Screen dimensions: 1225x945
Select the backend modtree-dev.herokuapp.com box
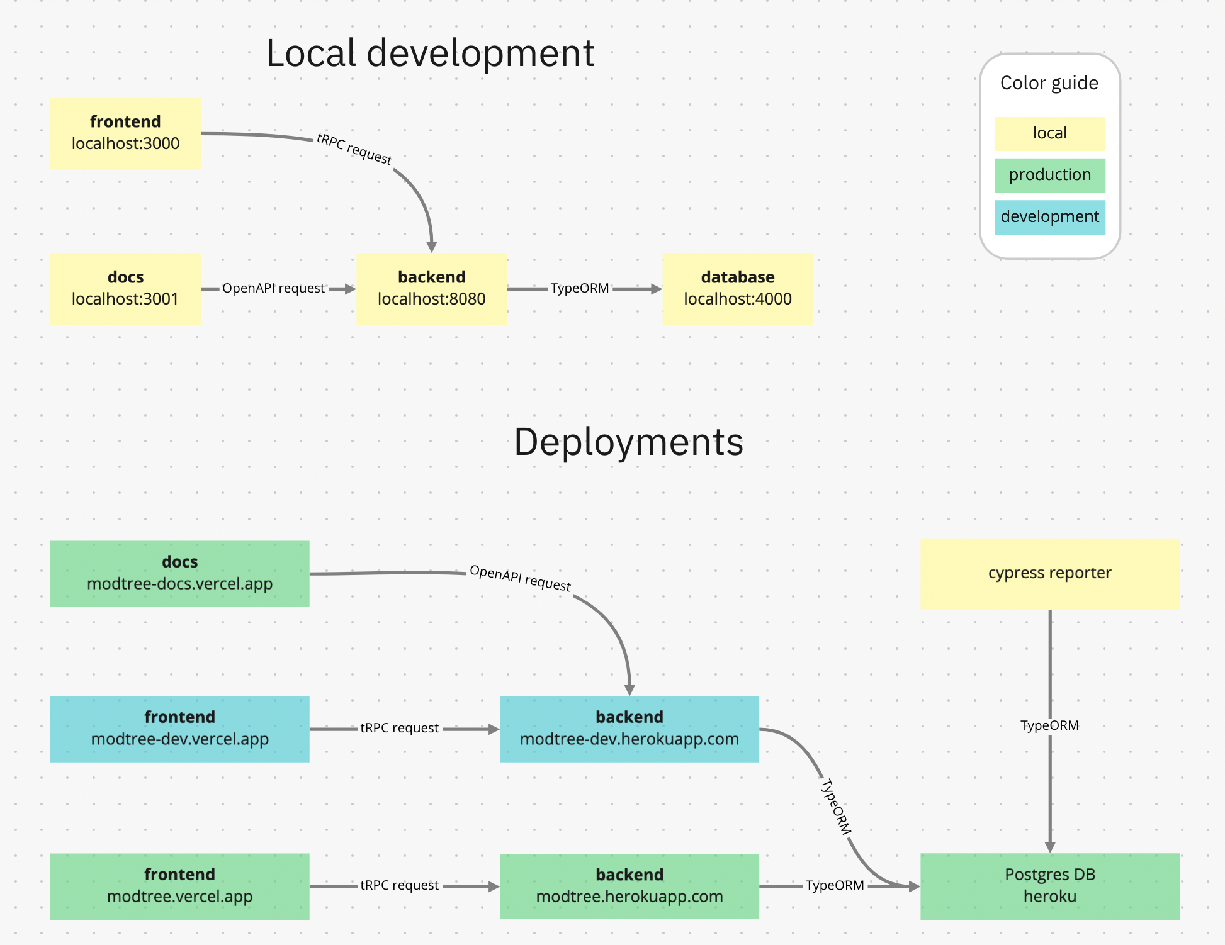click(629, 729)
